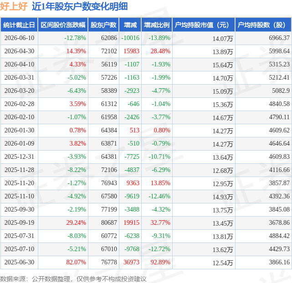Viewport: 292px width, 283px height.
Task: Click the 户均持股数（股） header
Action: 263,25
